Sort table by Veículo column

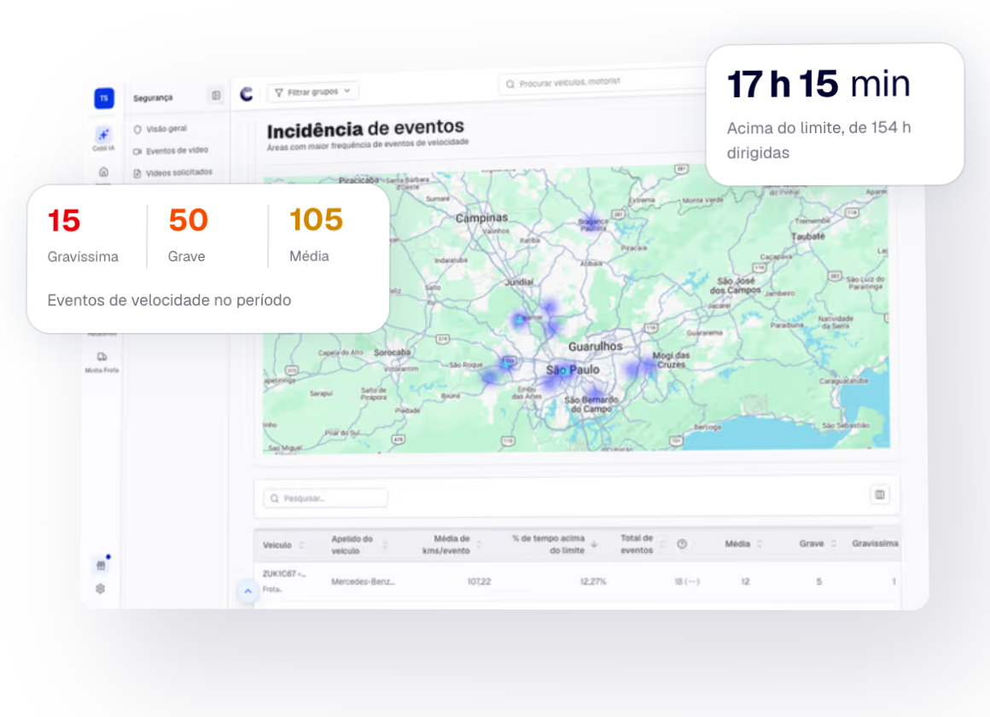point(301,545)
